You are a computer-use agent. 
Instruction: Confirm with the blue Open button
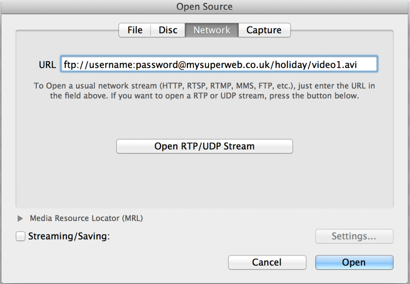coord(354,262)
